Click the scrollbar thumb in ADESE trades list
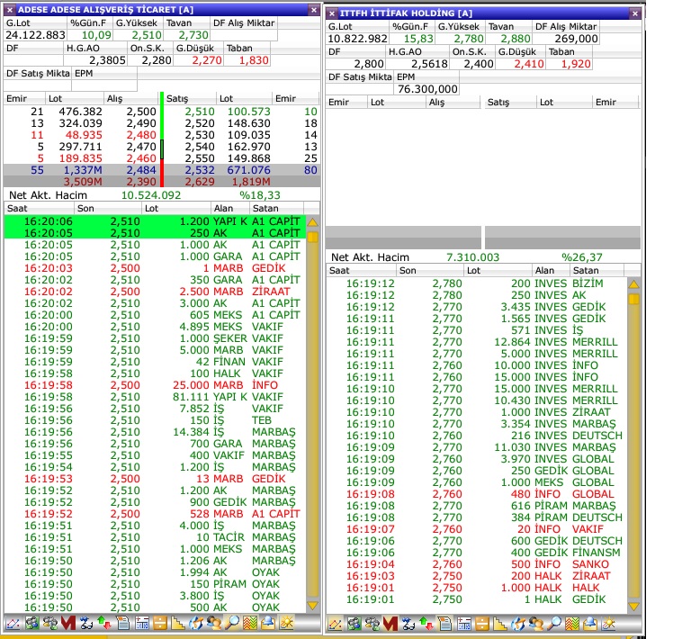 [312, 238]
